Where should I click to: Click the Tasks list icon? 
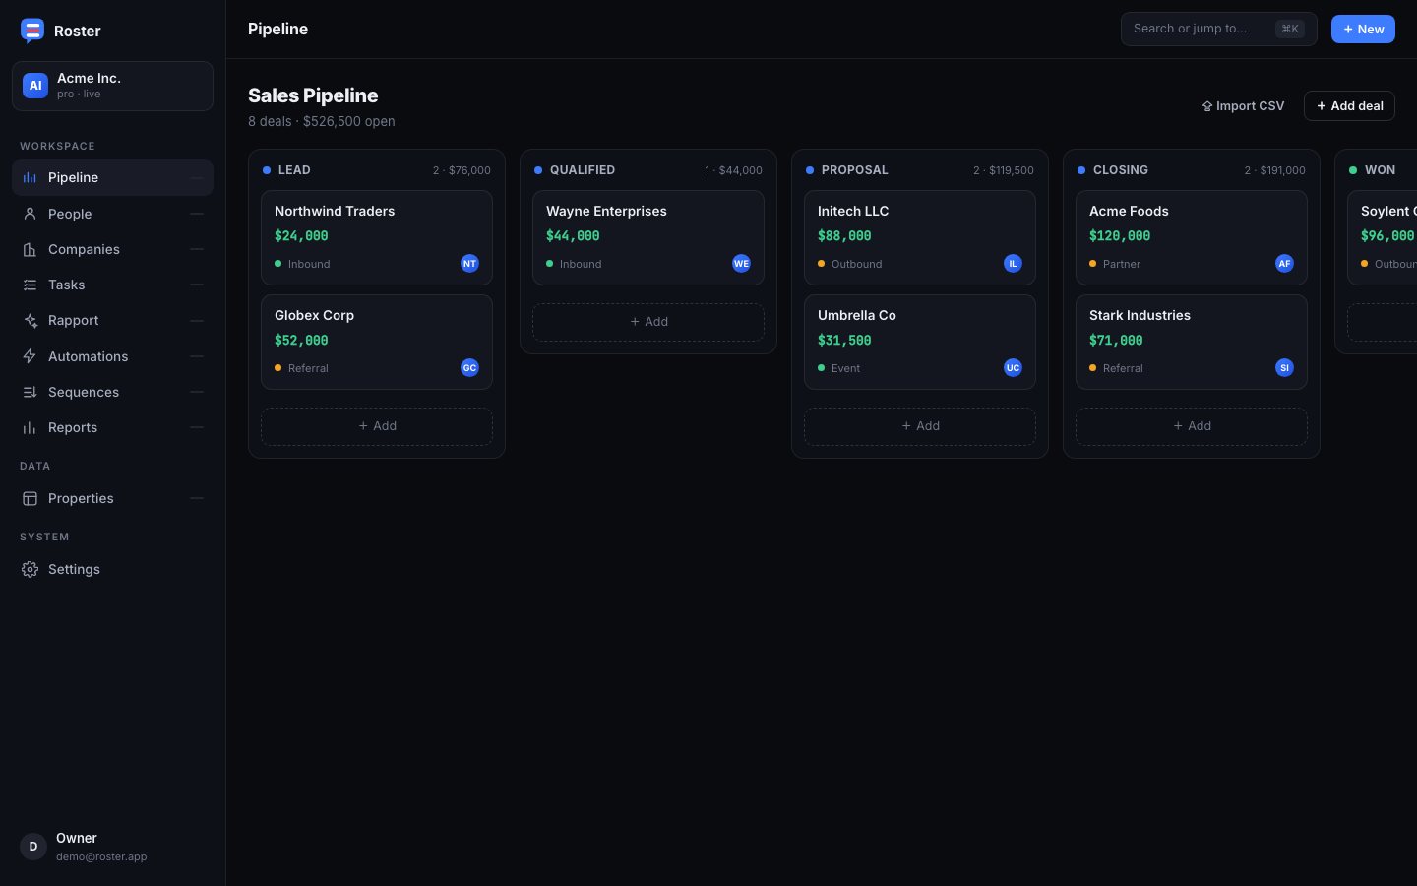pos(30,285)
